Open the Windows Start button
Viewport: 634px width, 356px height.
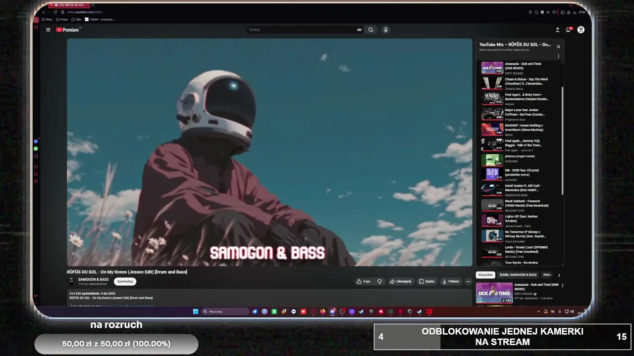196,311
